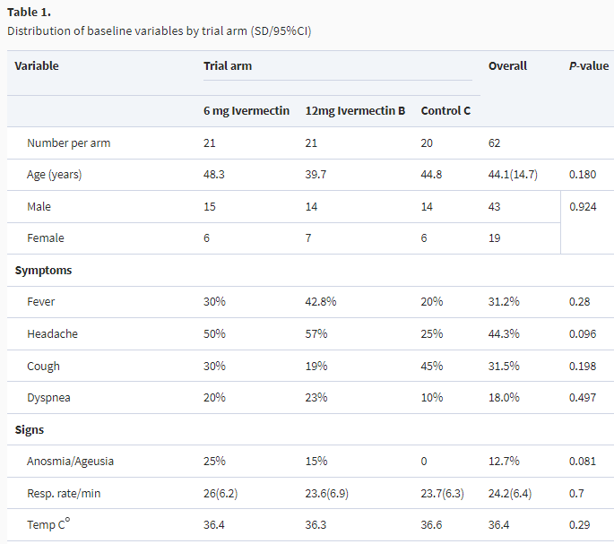The width and height of the screenshot is (614, 544).
Task: Click the Male count '15'
Action: click(210, 207)
